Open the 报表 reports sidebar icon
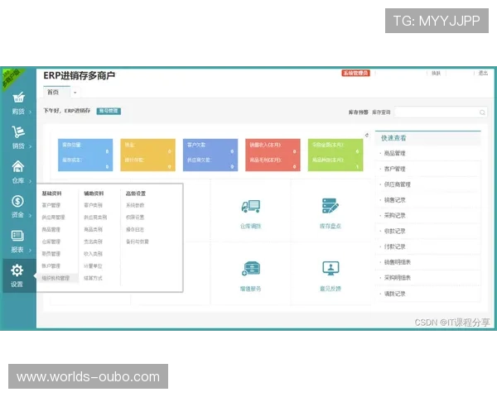497x397 pixels. point(17,236)
